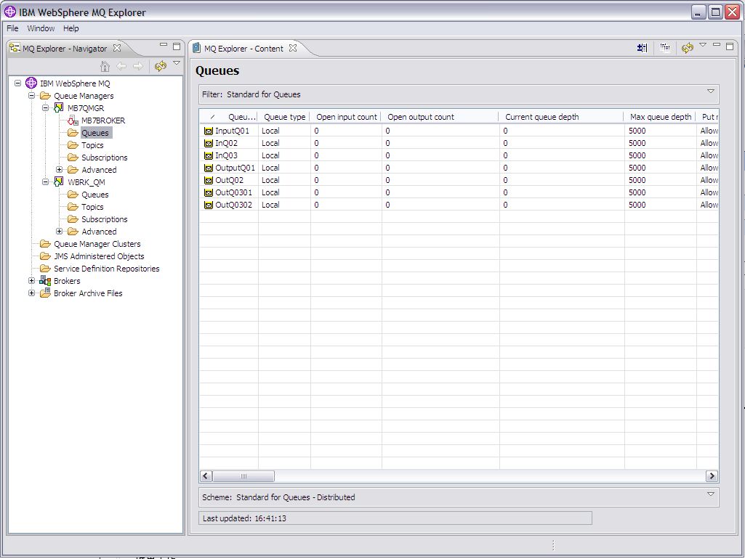Click the Back arrow in Navigator toolbar
The height and width of the screenshot is (559, 745).
click(121, 66)
